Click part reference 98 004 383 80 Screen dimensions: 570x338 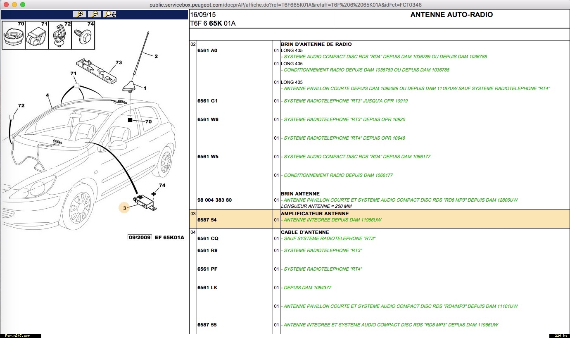(x=214, y=200)
